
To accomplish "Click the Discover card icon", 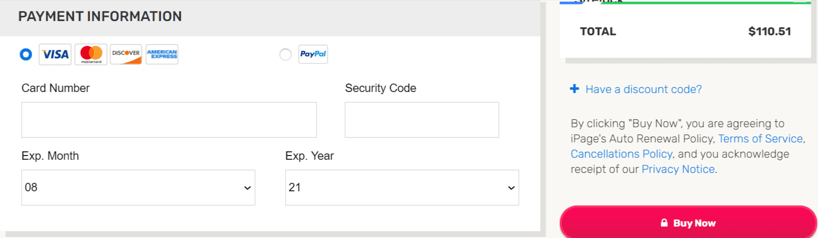I will coord(126,54).
